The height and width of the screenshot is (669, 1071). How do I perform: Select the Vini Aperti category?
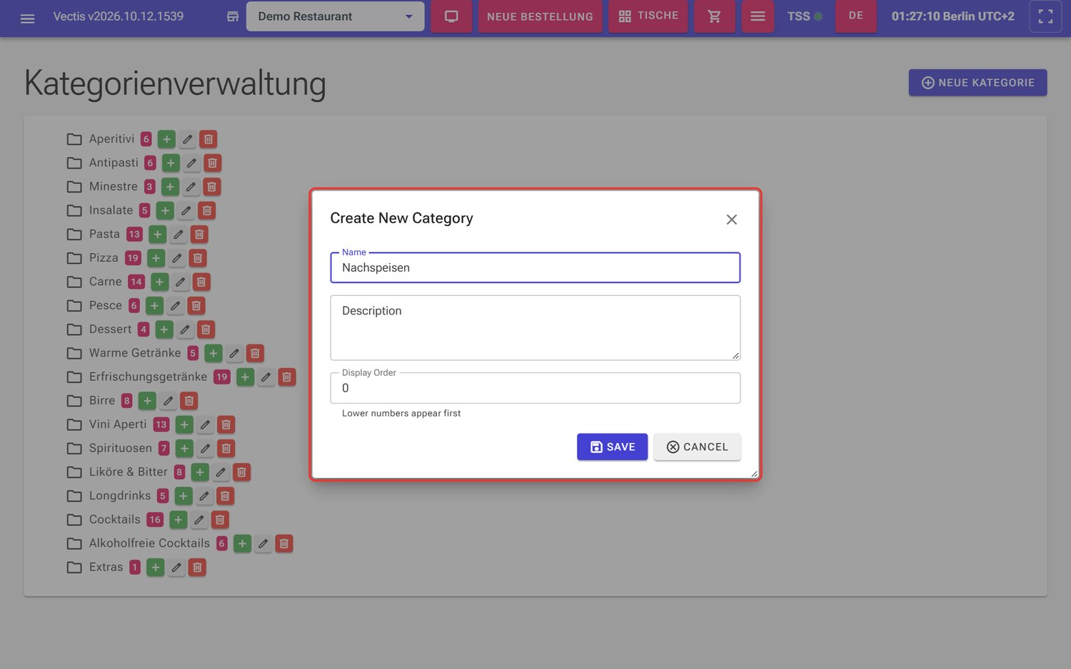118,424
